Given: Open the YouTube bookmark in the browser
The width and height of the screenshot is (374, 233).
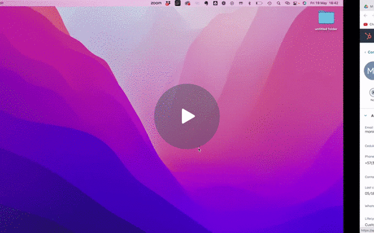Looking at the screenshot, I should click(369, 24).
